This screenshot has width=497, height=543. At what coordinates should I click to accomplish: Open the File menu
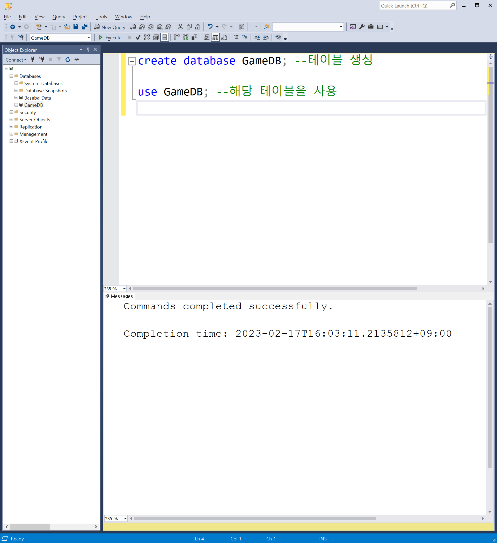(x=7, y=17)
